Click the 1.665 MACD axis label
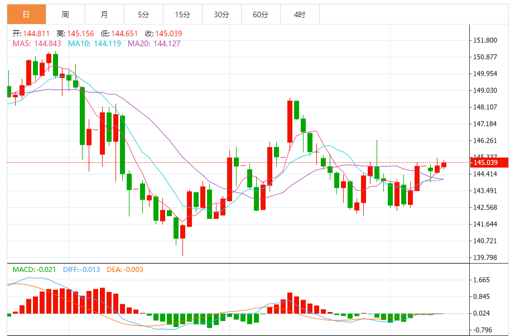Screen dimensions: 515x336 point(481,280)
